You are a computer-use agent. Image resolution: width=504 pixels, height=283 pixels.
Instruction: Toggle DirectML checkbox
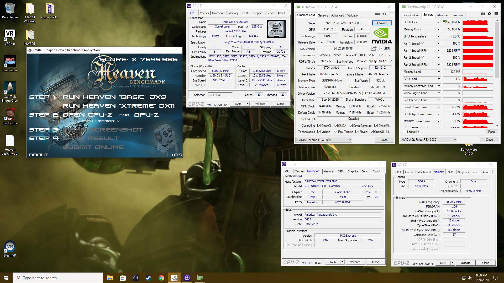click(x=376, y=126)
